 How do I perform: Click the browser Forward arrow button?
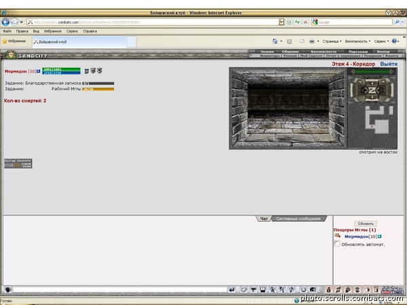[14, 22]
